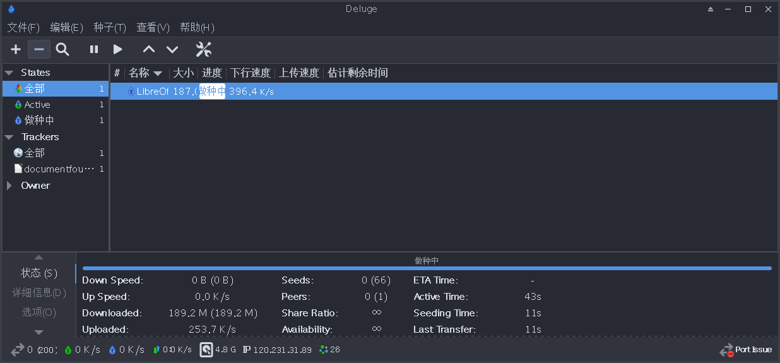Sort by the 上传速度 column header
The width and height of the screenshot is (780, 363).
click(299, 73)
